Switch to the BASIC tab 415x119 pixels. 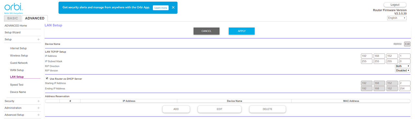[x=13, y=18]
